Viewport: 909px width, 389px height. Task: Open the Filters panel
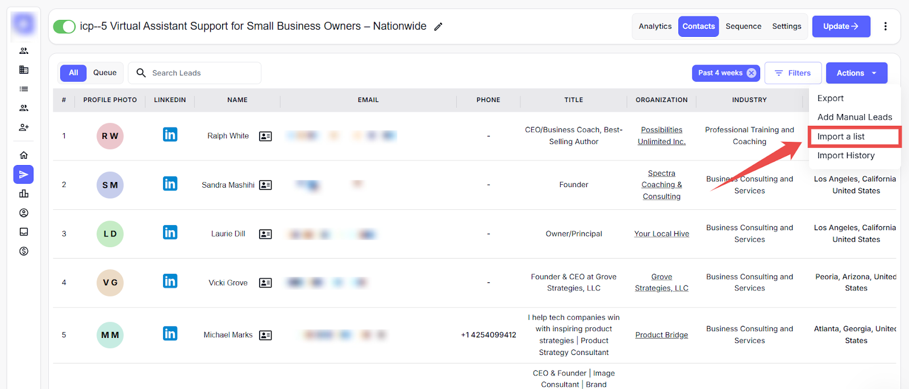(793, 73)
